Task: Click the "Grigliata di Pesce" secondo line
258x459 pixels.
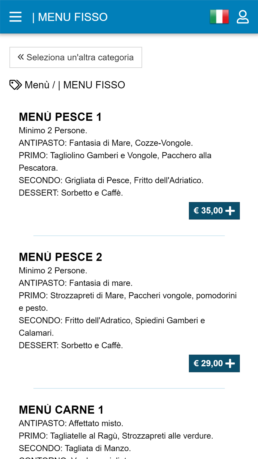Action: click(111, 180)
